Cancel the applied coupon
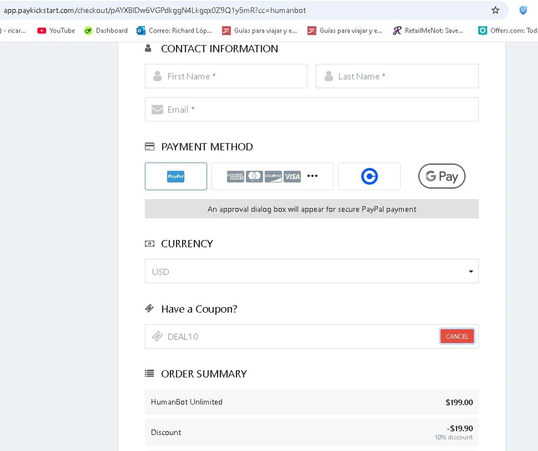 pyautogui.click(x=457, y=336)
